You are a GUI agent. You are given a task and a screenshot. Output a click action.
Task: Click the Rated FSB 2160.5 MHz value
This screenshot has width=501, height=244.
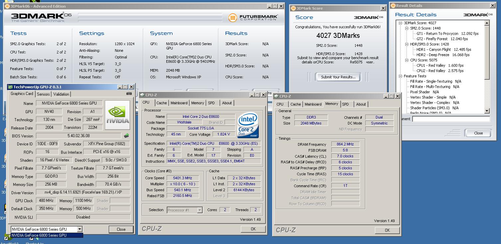[183, 196]
